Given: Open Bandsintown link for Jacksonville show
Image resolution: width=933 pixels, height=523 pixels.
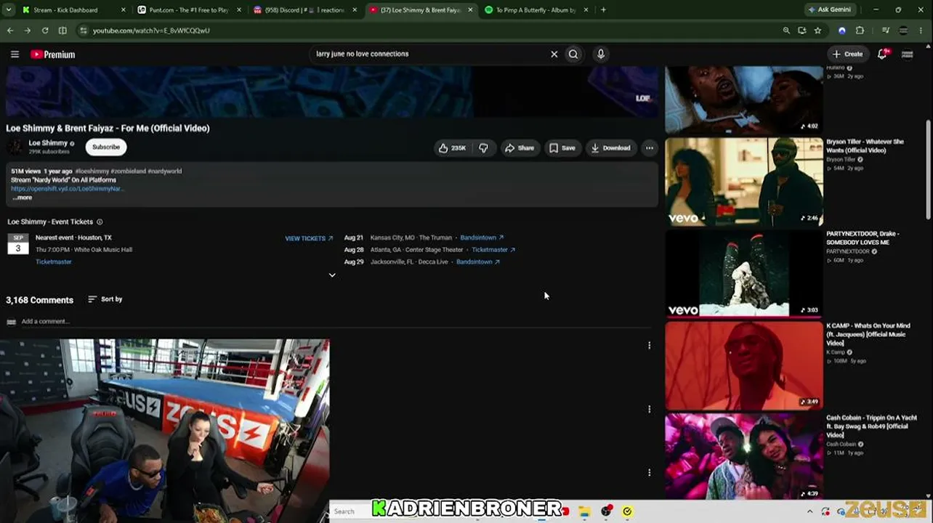Looking at the screenshot, I should 478,261.
